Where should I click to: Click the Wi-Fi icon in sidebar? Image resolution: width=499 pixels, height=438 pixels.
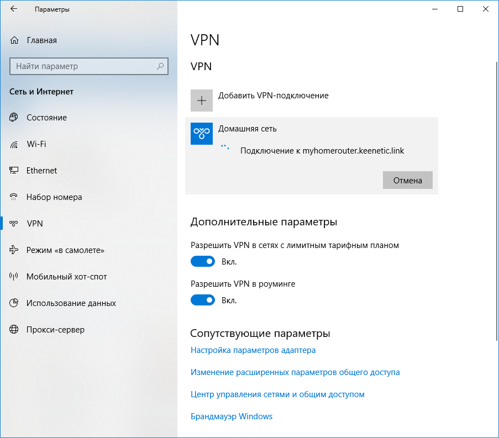coord(14,144)
